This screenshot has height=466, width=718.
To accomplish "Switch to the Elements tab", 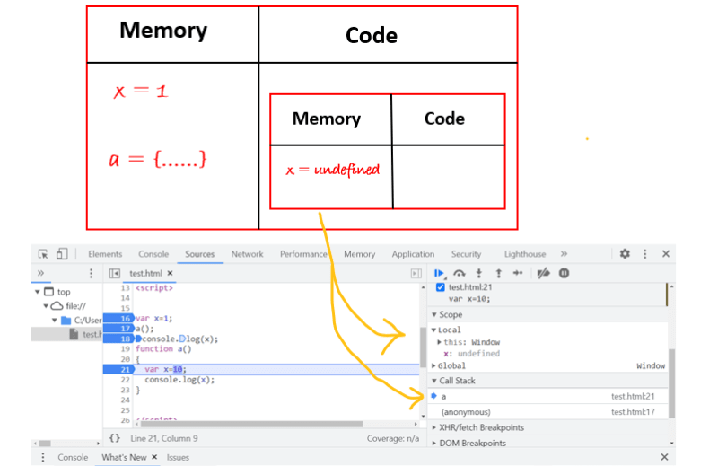I will point(105,254).
